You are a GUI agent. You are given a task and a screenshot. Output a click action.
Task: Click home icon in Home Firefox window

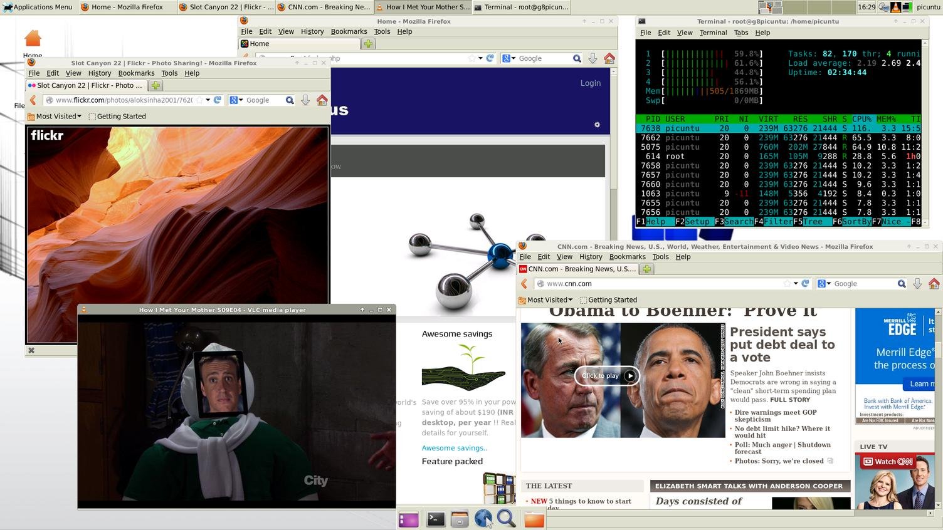[x=609, y=58]
